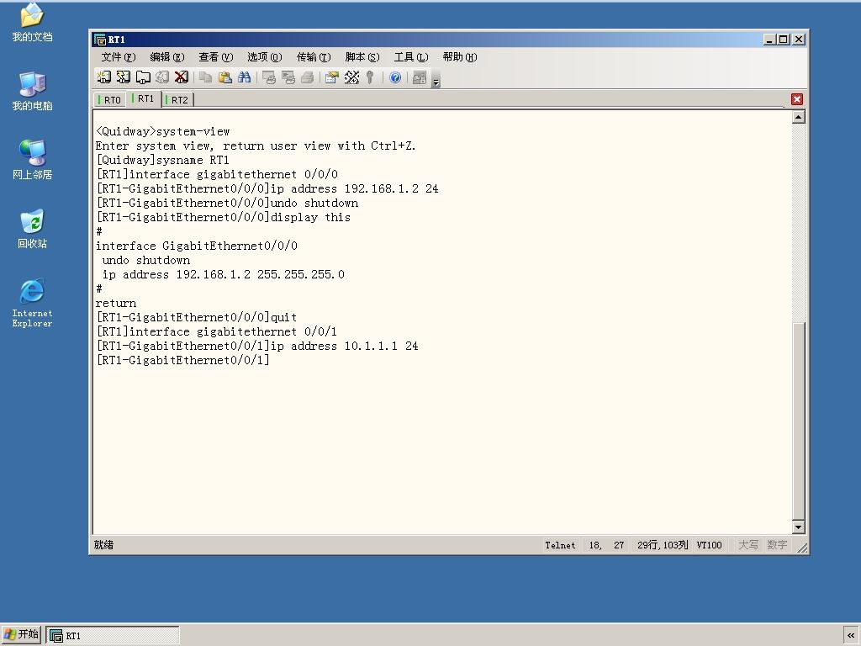Click the Paste clipboard icon
The width and height of the screenshot is (861, 646).
[x=225, y=77]
